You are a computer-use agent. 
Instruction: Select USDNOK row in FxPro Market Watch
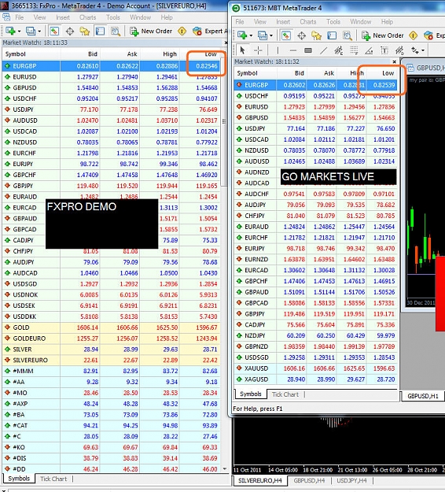pos(111,294)
